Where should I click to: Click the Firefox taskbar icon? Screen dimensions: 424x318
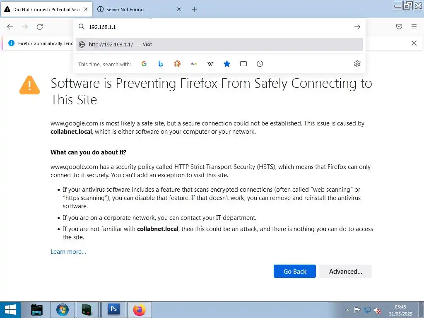click(139, 310)
